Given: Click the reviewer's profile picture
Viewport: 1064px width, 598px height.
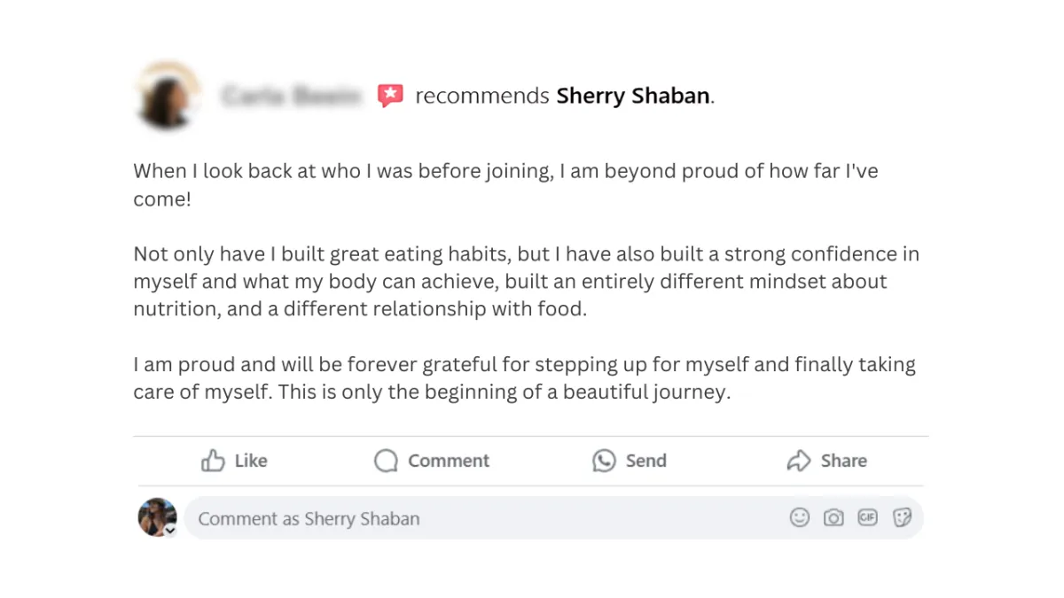Looking at the screenshot, I should [x=165, y=96].
